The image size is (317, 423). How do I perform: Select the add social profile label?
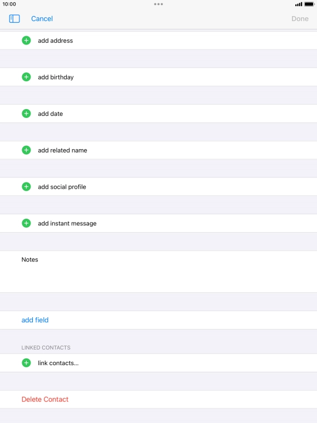coord(62,186)
